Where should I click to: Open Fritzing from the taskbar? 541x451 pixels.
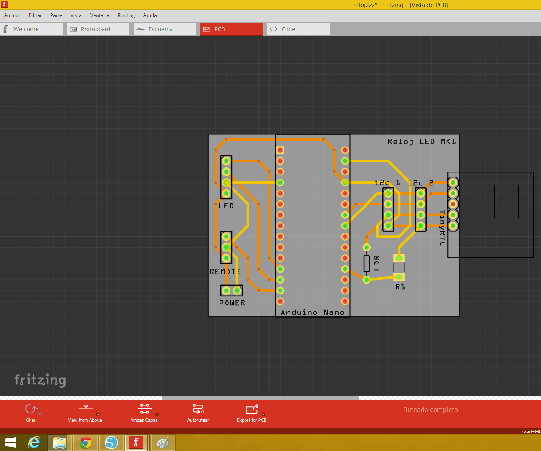tap(137, 442)
